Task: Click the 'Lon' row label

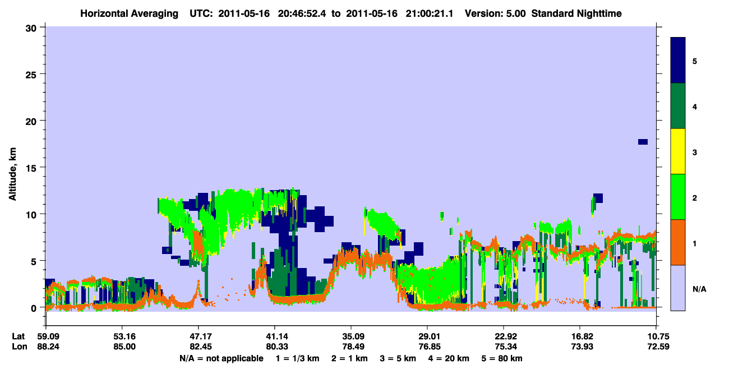Action: coord(19,347)
